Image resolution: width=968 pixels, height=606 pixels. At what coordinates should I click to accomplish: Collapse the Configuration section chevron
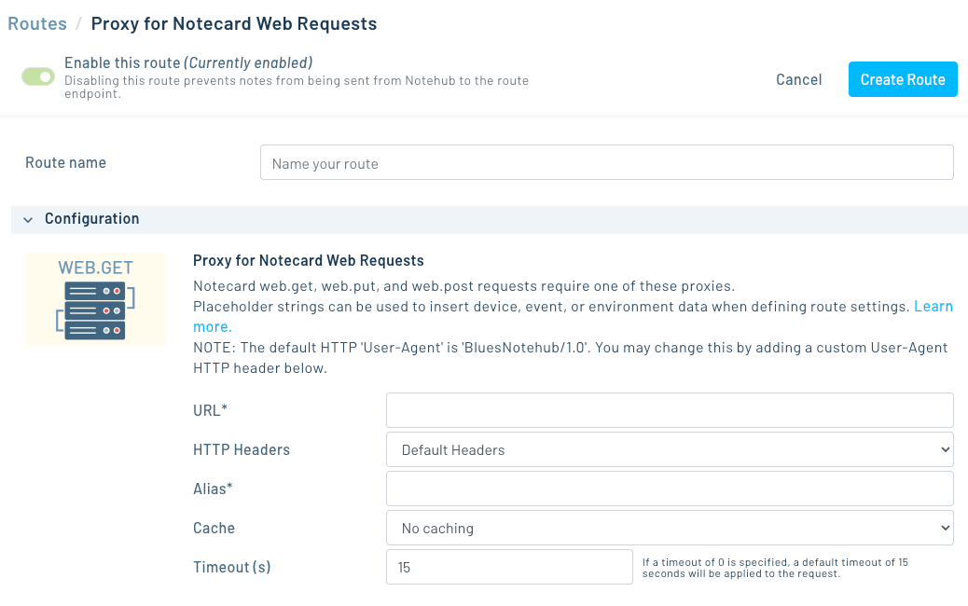[28, 219]
